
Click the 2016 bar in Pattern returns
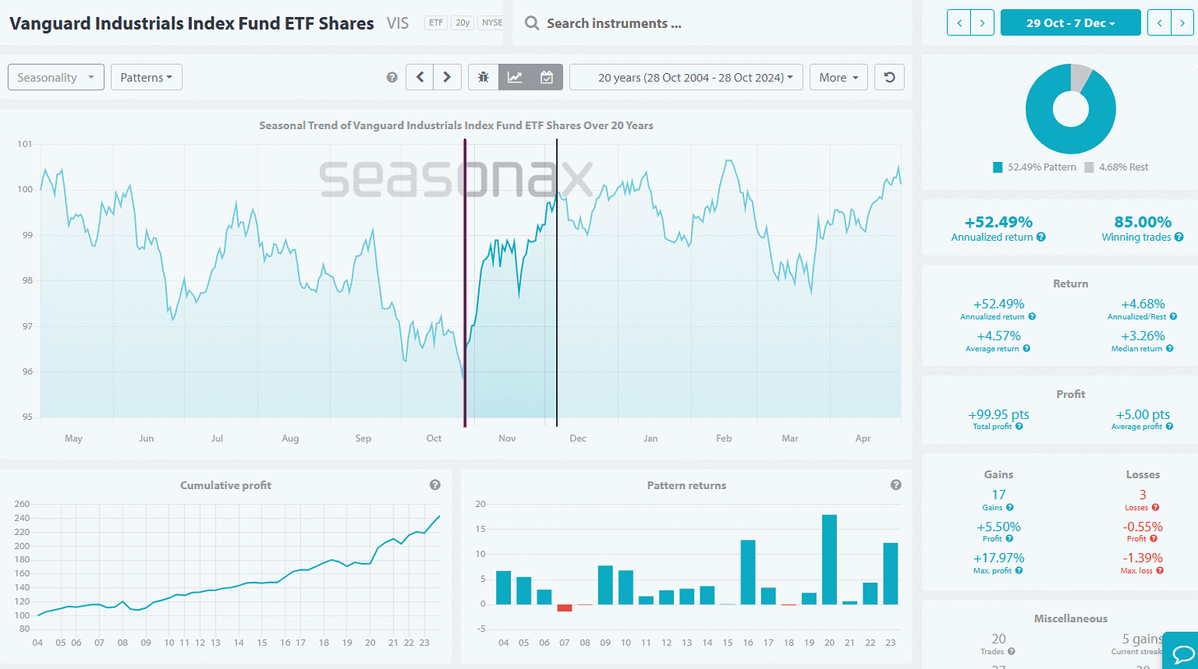click(x=748, y=572)
